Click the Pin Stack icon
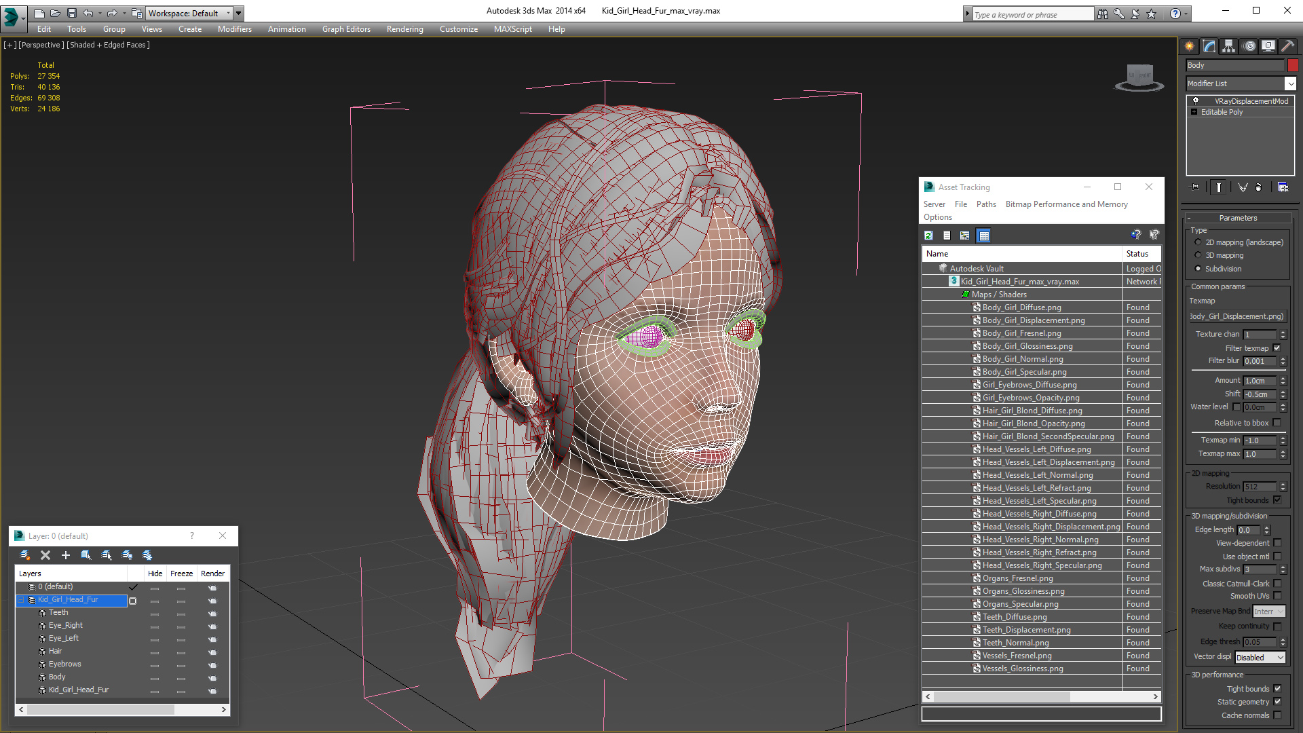Viewport: 1303px width, 733px height. pyautogui.click(x=1195, y=187)
